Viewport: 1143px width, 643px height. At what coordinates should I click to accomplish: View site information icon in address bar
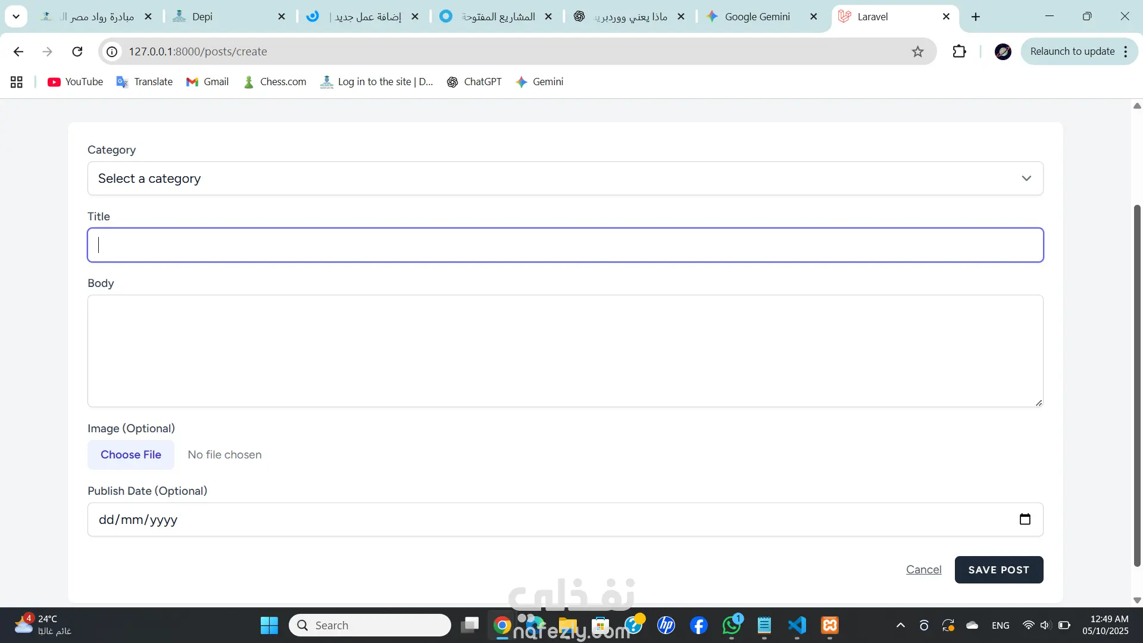(x=112, y=52)
